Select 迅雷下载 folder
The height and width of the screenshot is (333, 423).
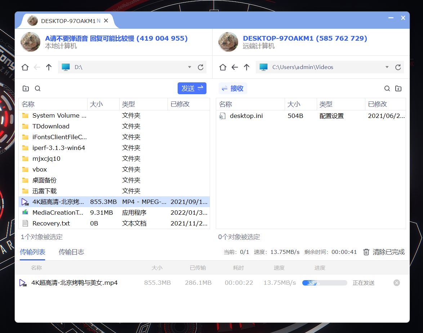pyautogui.click(x=114, y=191)
